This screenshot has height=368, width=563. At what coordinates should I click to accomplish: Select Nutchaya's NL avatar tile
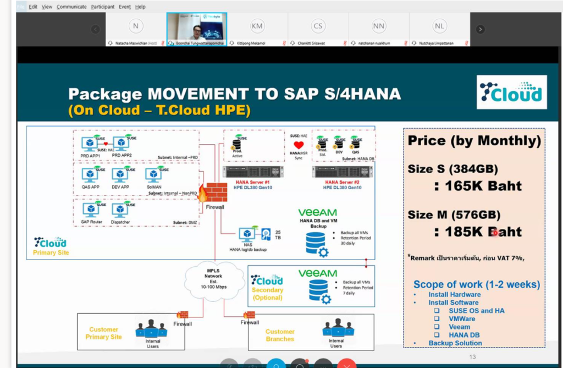pos(439,29)
